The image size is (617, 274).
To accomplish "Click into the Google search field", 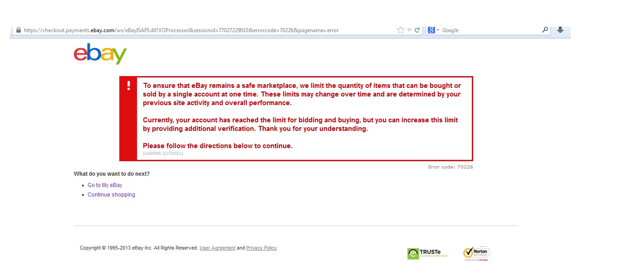I will (x=490, y=30).
